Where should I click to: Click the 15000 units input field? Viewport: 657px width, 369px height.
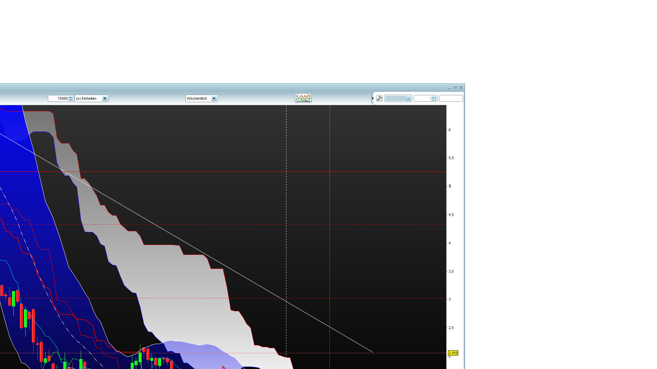pos(59,98)
